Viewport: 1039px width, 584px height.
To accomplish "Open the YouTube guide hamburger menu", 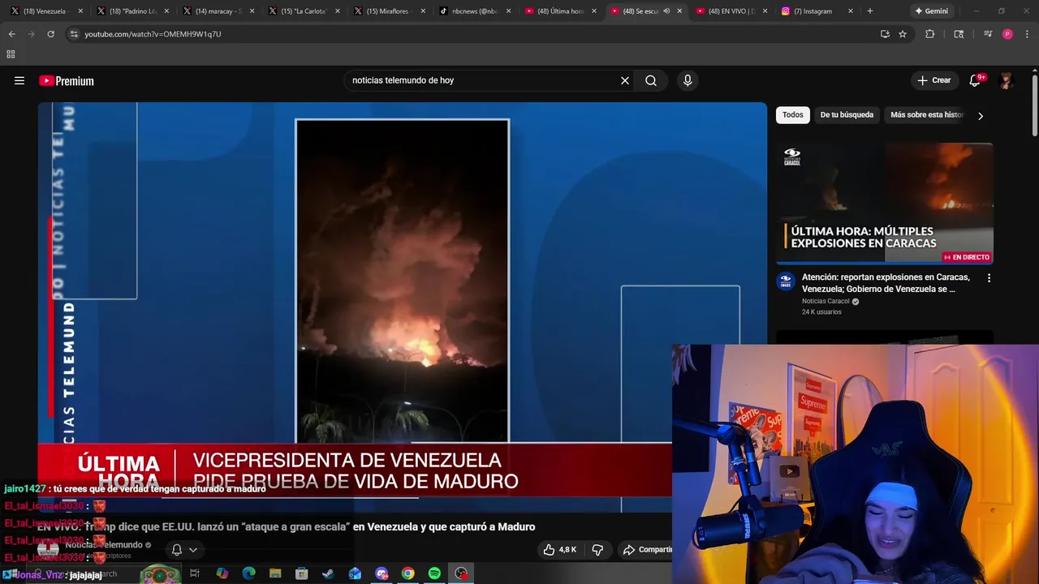I will (19, 80).
